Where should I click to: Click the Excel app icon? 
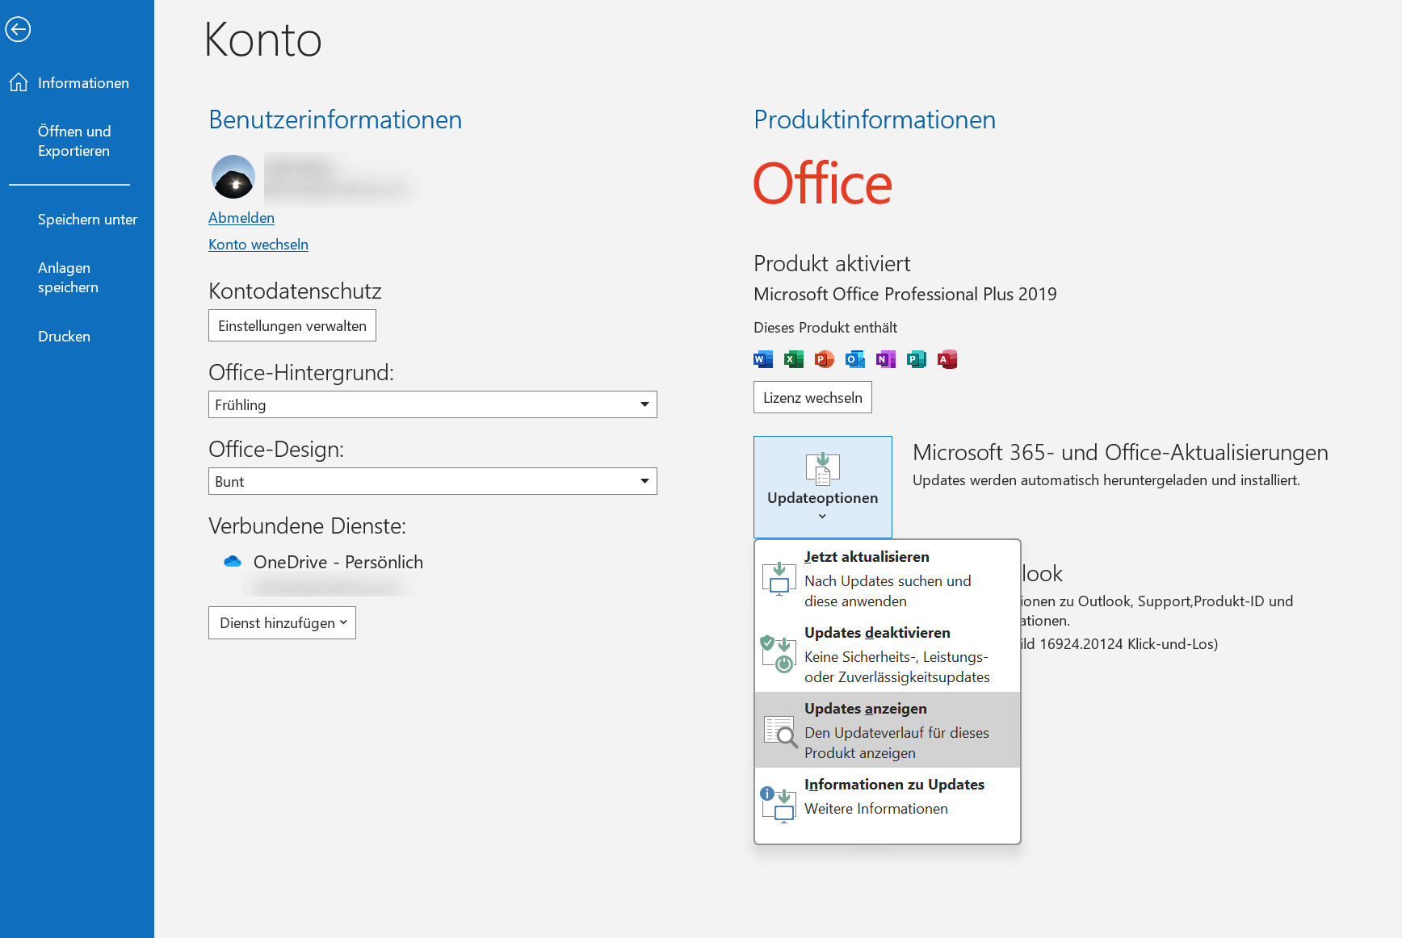tap(794, 359)
